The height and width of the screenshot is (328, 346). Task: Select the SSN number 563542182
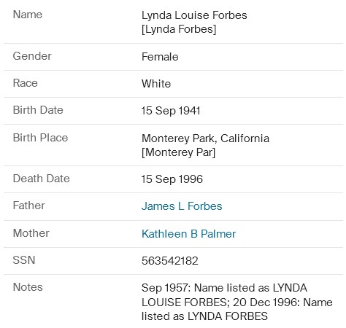(x=170, y=261)
